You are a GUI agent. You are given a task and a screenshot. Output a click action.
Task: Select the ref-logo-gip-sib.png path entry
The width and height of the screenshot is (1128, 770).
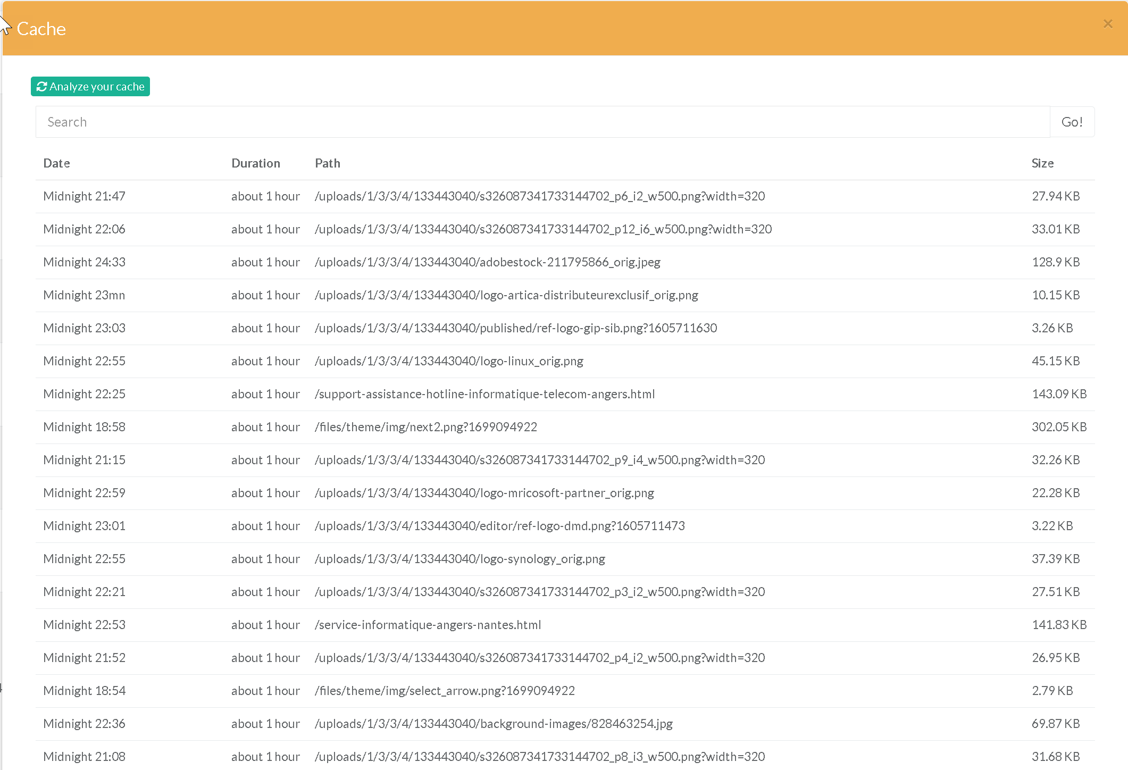(515, 328)
